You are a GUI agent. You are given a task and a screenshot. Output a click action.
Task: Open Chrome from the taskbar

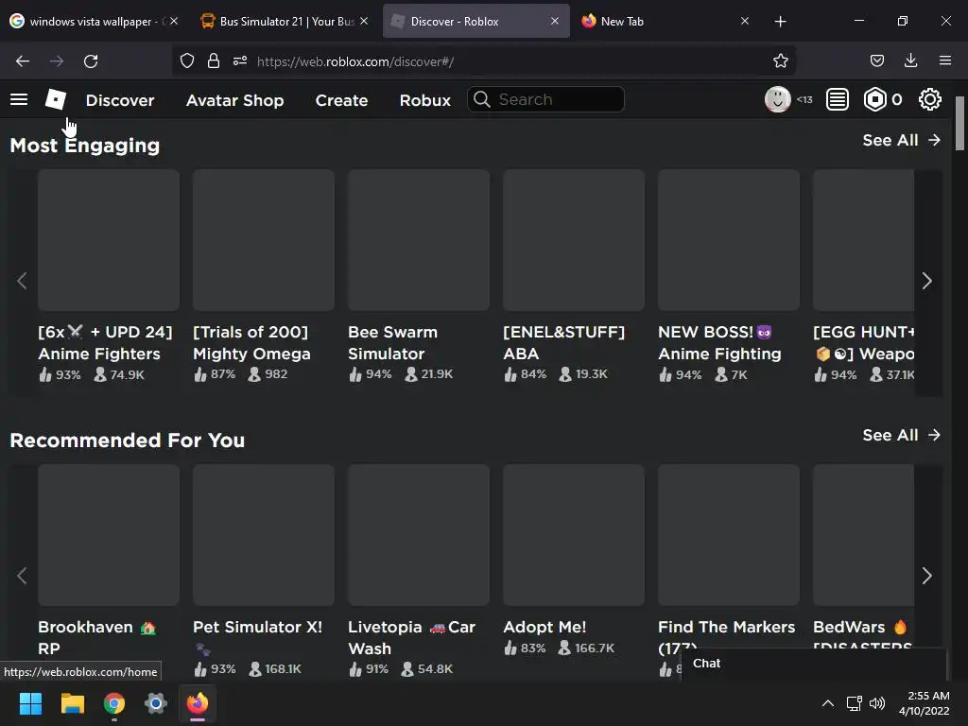[x=114, y=703]
